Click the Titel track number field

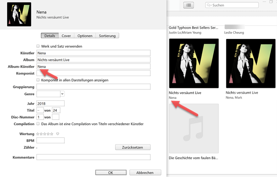40,110
